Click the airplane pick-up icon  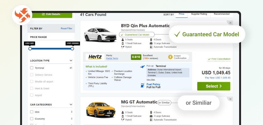(142, 67)
